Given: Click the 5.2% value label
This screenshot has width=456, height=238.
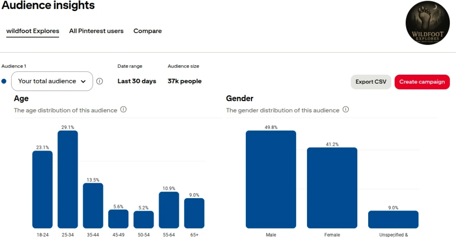Looking at the screenshot, I should (144, 208).
